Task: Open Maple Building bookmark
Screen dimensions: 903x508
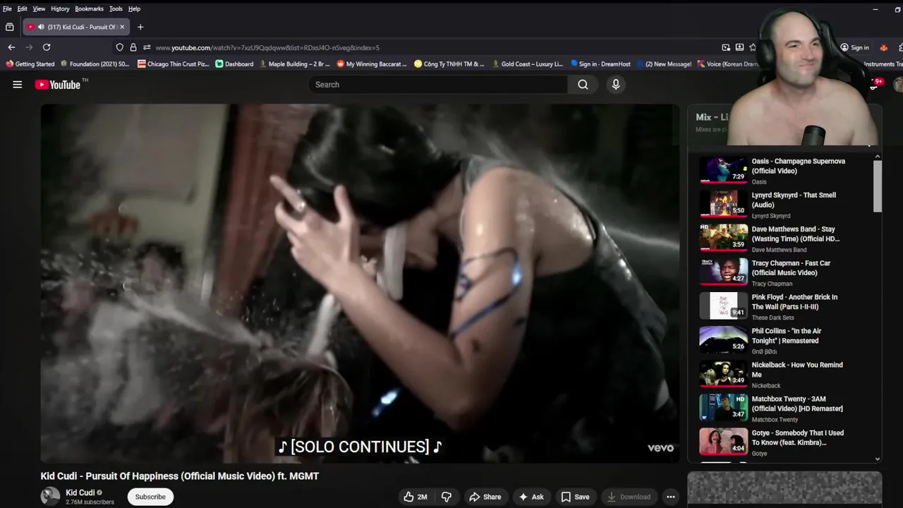Action: (295, 64)
